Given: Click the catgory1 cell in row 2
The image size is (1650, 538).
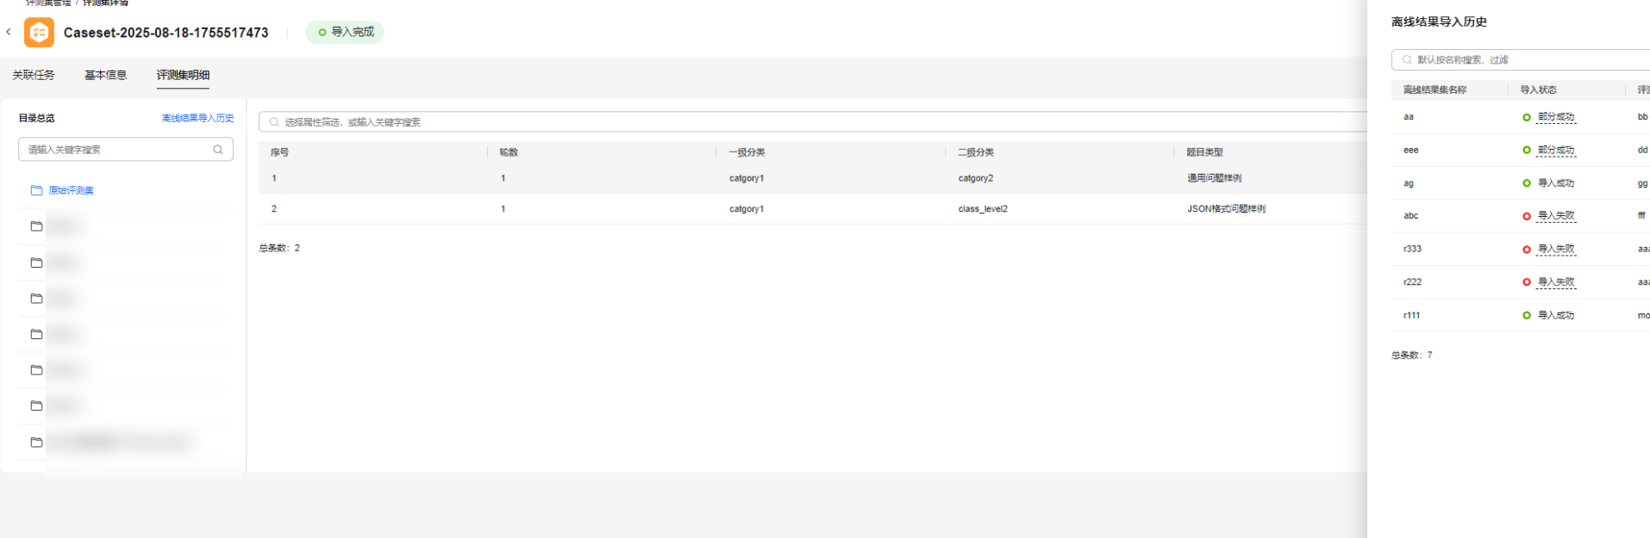Looking at the screenshot, I should tap(747, 209).
